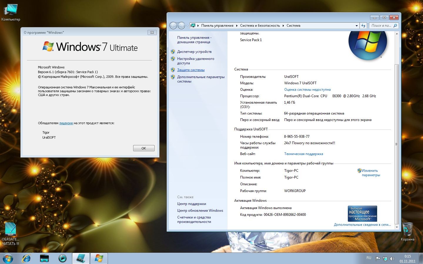The image size is (423, 264).
Task: Click the refresh button next to the address bar
Action: coord(363,26)
